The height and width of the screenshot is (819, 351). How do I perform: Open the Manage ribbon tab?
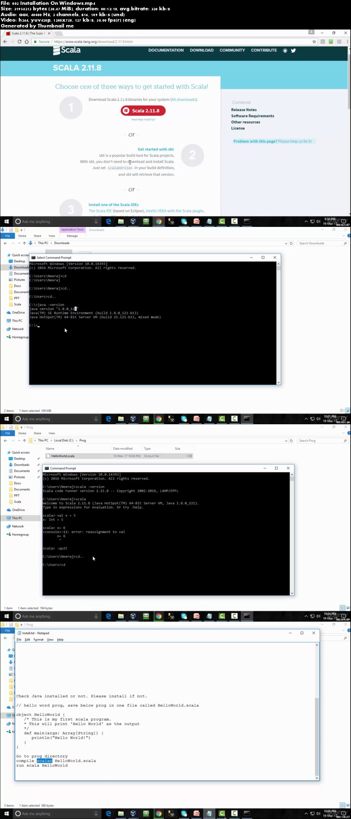coord(72,236)
